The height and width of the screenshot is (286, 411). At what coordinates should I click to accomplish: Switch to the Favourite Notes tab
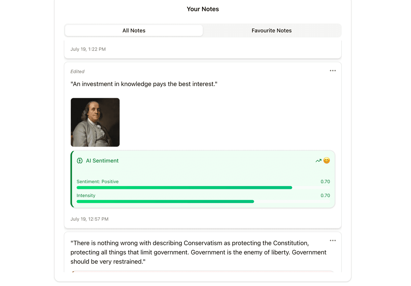point(272,30)
